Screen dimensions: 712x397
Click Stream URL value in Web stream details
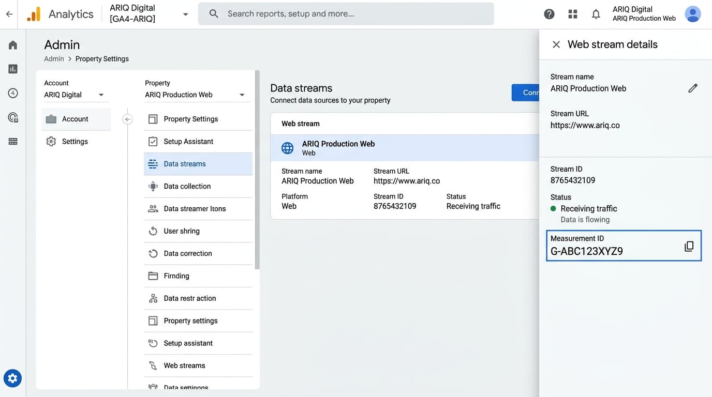point(585,125)
